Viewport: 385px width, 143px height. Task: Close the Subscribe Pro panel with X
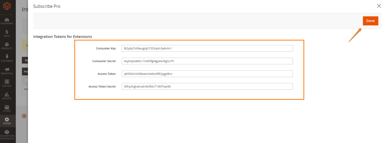[x=379, y=6]
